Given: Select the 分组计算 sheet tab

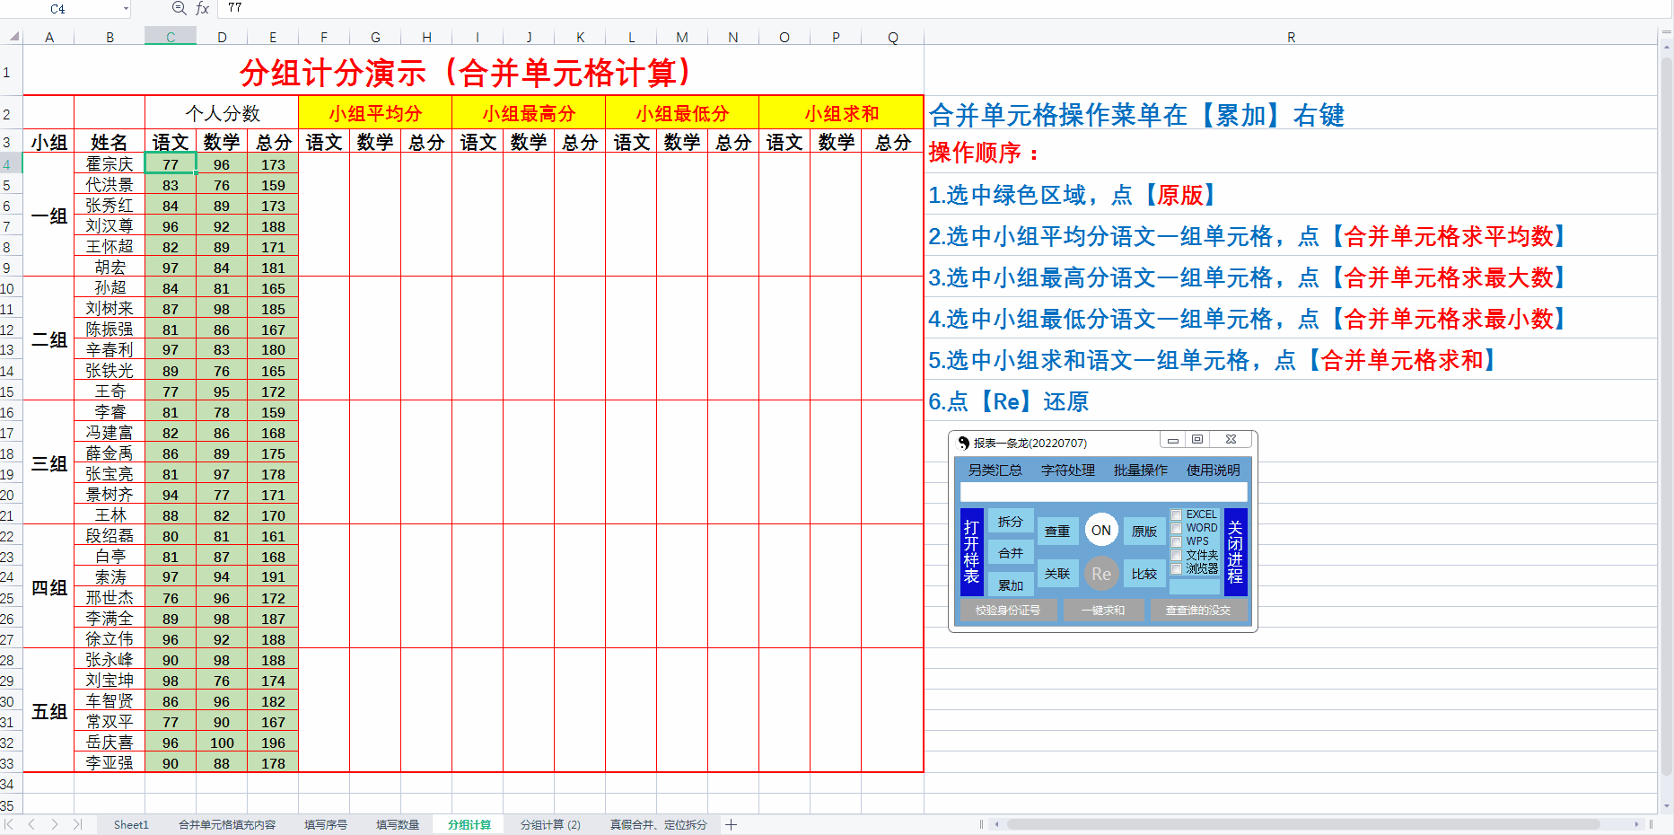Looking at the screenshot, I should point(469,824).
